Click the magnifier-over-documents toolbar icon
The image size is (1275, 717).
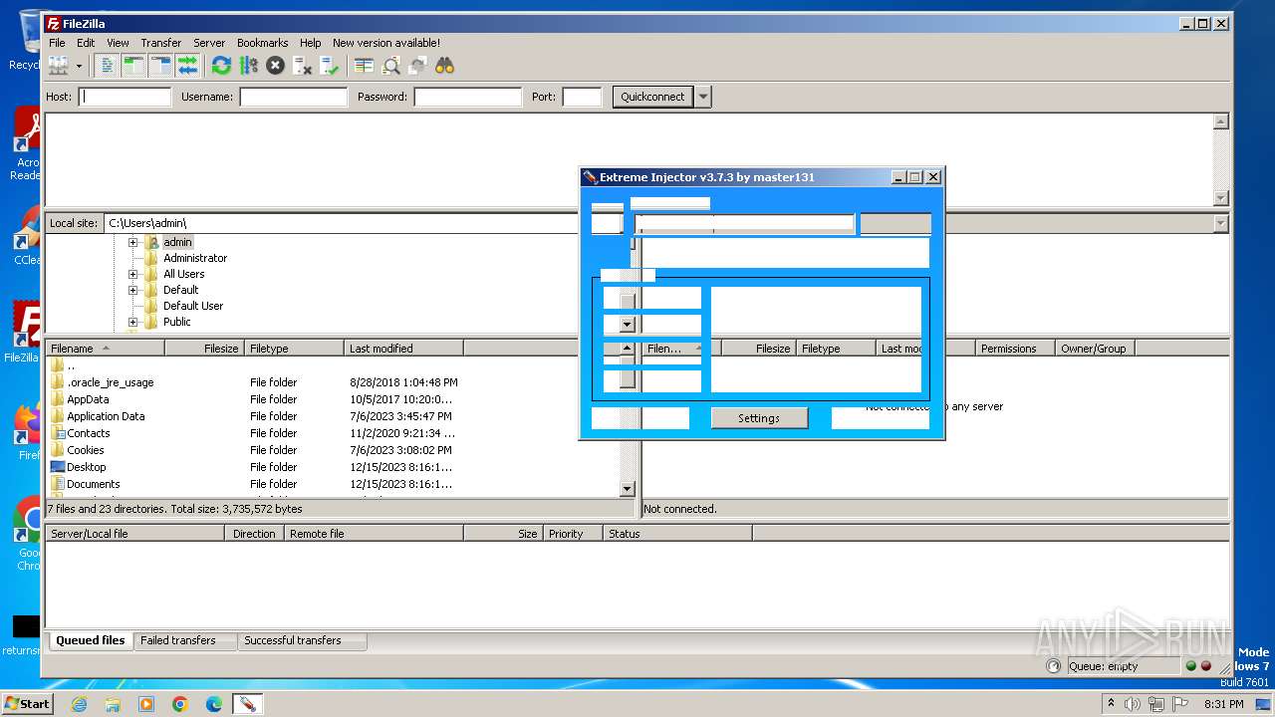click(390, 66)
